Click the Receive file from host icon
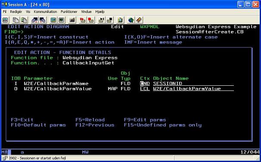The width and height of the screenshot is (261, 162). pyautogui.click(x=43, y=20)
